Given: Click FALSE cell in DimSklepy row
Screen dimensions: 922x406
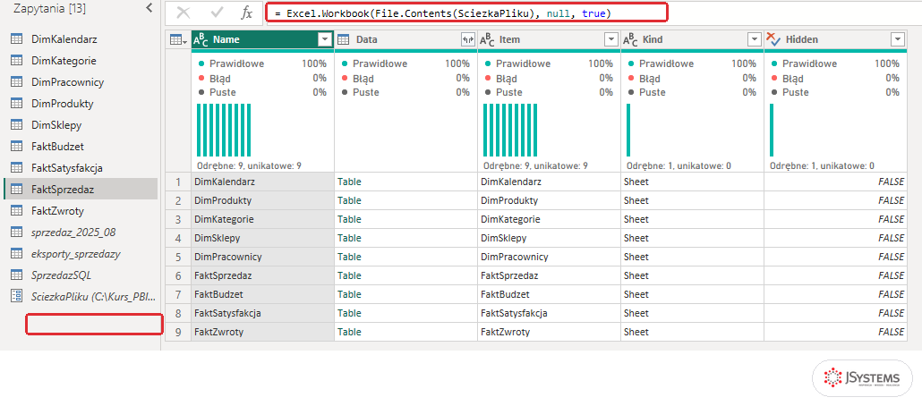Looking at the screenshot, I should [x=835, y=238].
